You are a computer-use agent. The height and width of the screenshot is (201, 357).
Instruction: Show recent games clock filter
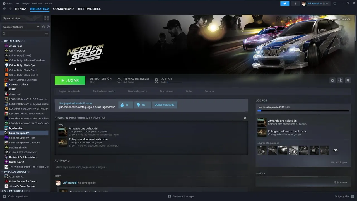click(44, 27)
